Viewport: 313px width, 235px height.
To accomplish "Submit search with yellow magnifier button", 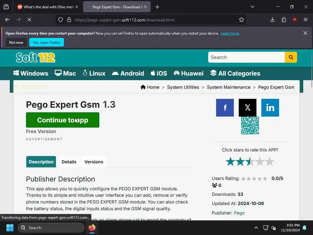I will 291,57.
